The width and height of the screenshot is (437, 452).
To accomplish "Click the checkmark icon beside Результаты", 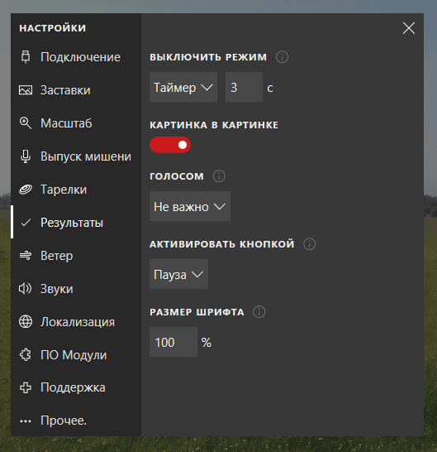I will (x=26, y=223).
